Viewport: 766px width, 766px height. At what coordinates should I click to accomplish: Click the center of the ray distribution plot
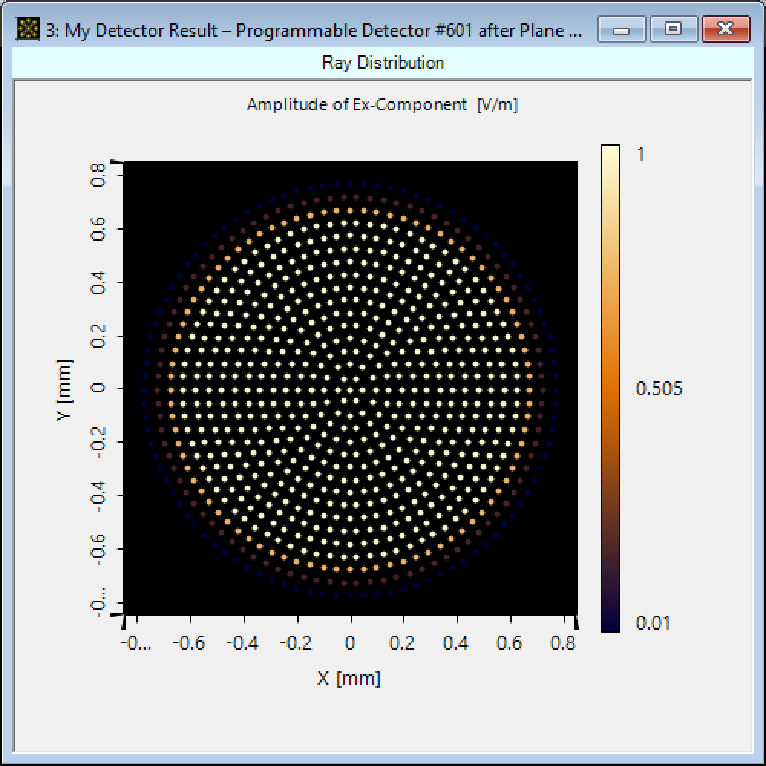[350, 388]
